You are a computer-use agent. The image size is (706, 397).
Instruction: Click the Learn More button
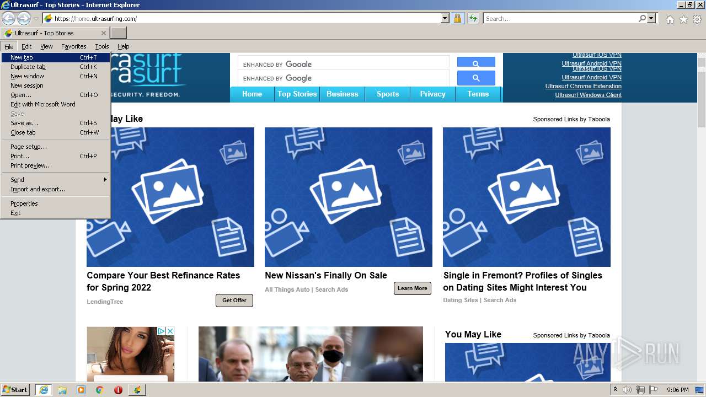click(x=413, y=288)
